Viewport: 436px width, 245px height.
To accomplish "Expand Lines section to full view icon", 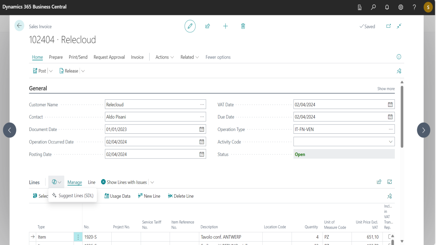I will point(390,182).
